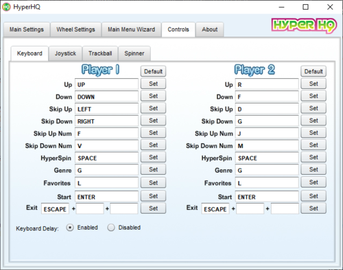The width and height of the screenshot is (343, 270).
Task: Set the Player 1 Skip Down key
Action: 153,121
